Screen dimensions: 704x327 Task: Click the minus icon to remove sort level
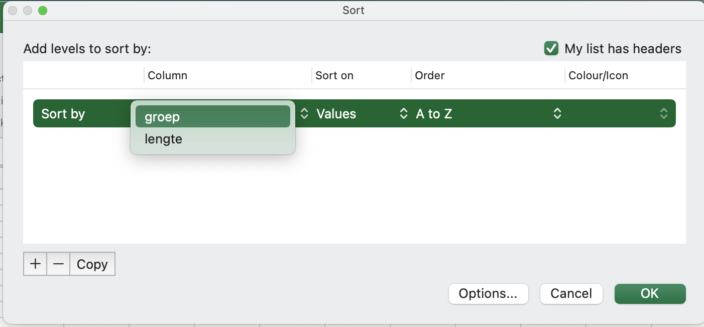coord(58,264)
